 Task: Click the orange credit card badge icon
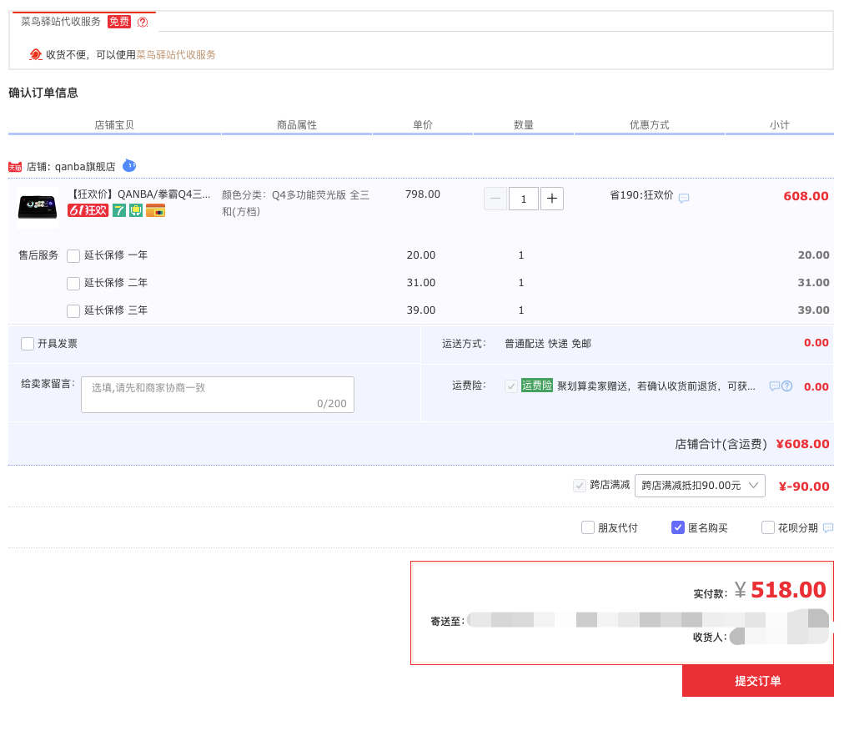pos(156,210)
